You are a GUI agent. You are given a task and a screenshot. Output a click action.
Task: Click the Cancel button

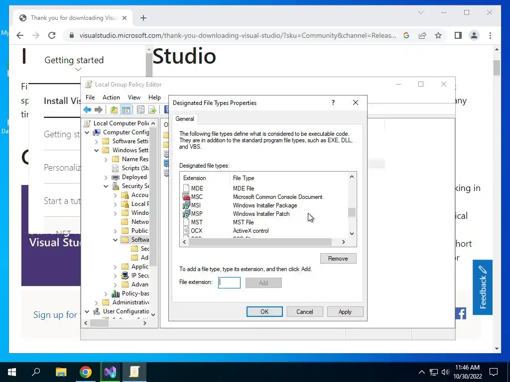point(305,311)
